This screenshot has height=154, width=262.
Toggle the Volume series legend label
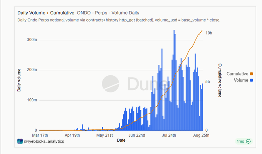241,80
